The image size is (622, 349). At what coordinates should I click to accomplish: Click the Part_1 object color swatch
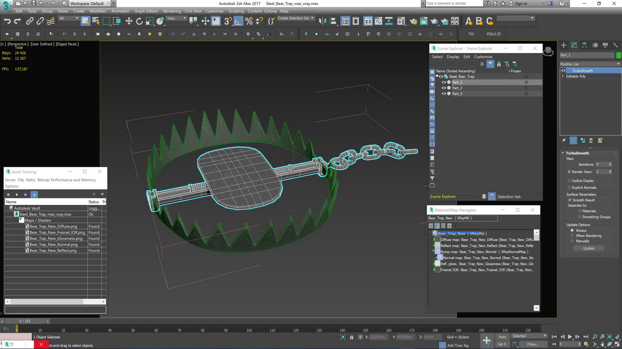click(618, 55)
